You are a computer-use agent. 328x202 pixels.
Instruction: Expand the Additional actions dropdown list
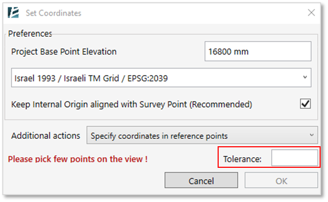202,135
